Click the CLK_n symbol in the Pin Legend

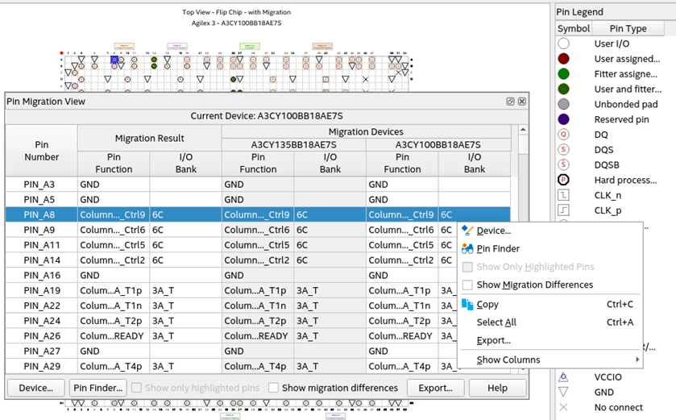[563, 195]
